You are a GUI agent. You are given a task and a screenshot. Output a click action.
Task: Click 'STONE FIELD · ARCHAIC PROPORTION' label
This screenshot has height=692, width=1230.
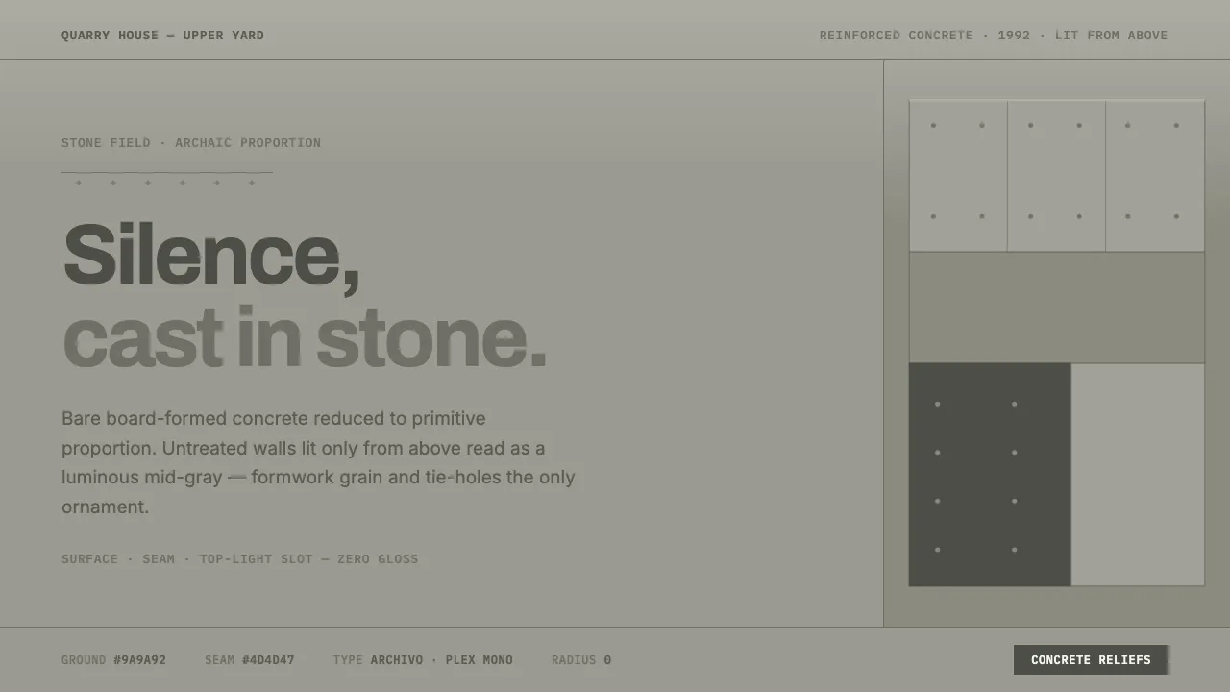click(191, 143)
